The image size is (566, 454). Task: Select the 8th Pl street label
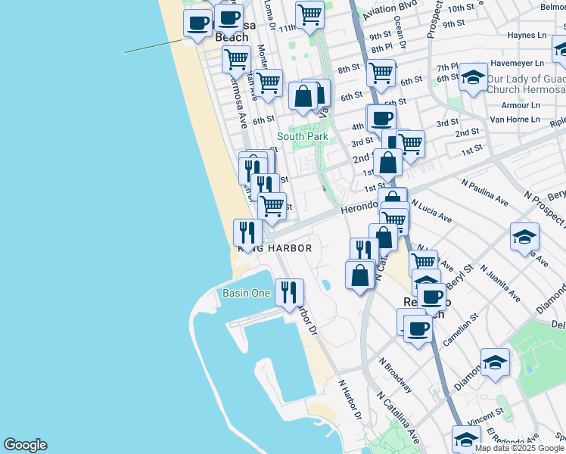tap(382, 48)
